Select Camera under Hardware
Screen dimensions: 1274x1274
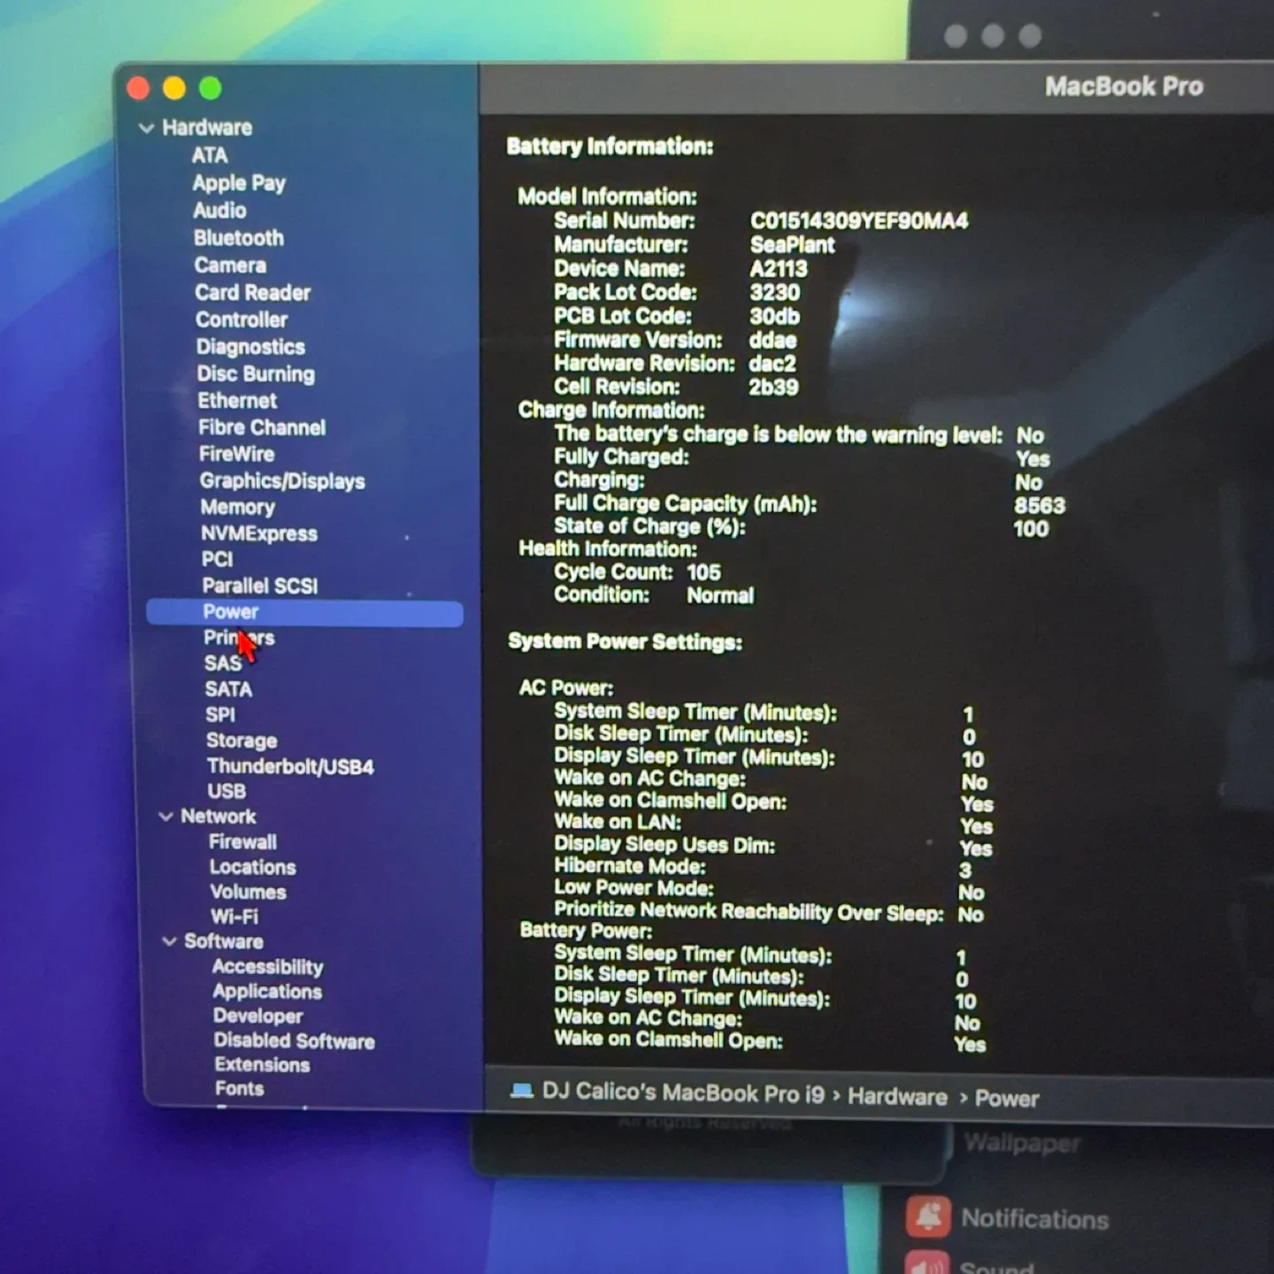tap(230, 265)
